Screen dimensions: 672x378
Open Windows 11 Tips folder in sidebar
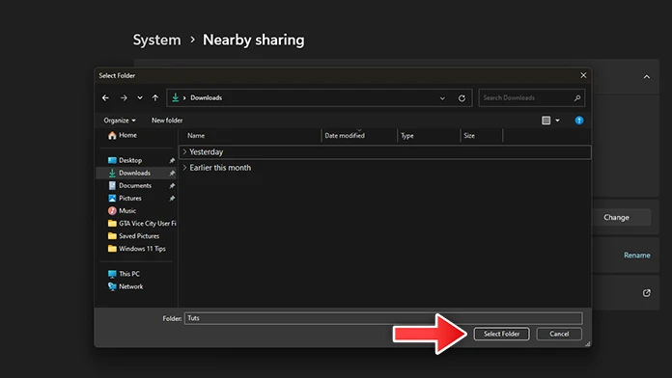(x=142, y=249)
